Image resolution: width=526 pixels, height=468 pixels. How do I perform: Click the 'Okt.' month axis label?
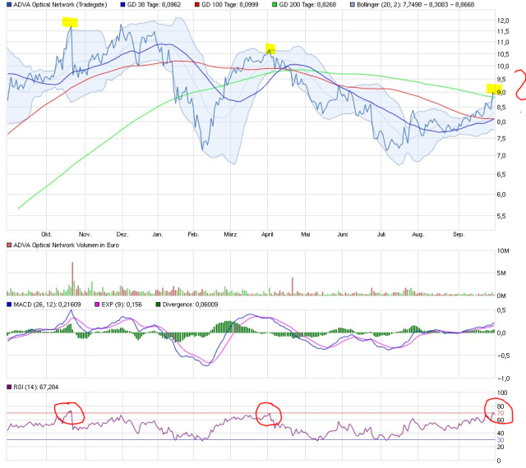coord(47,234)
